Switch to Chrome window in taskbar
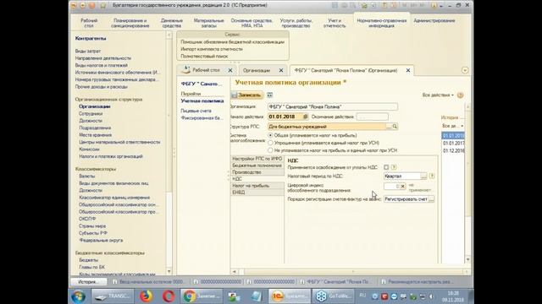 click(x=201, y=296)
